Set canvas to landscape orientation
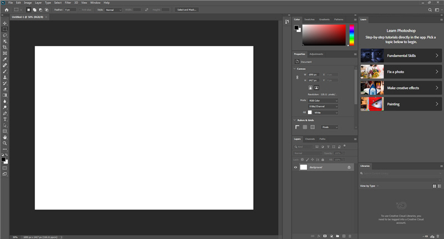 tap(316, 88)
